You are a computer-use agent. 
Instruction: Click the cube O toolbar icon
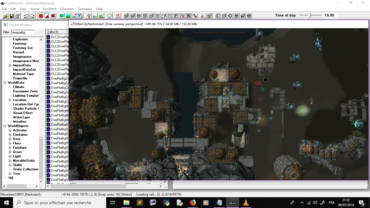151,16
